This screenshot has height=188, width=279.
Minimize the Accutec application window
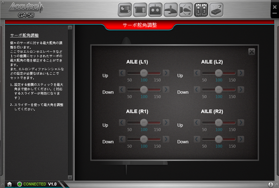275,13
